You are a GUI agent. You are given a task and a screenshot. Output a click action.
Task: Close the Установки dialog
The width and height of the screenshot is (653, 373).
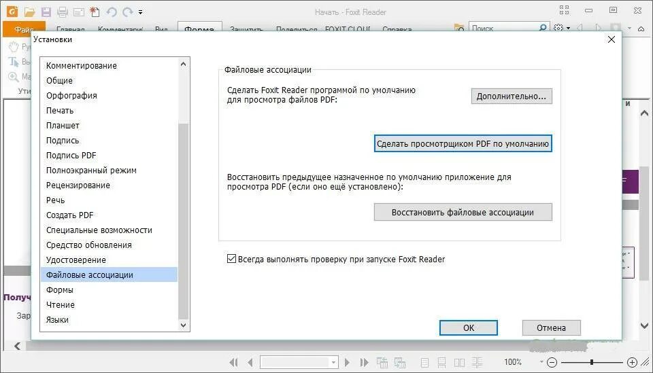coord(612,39)
